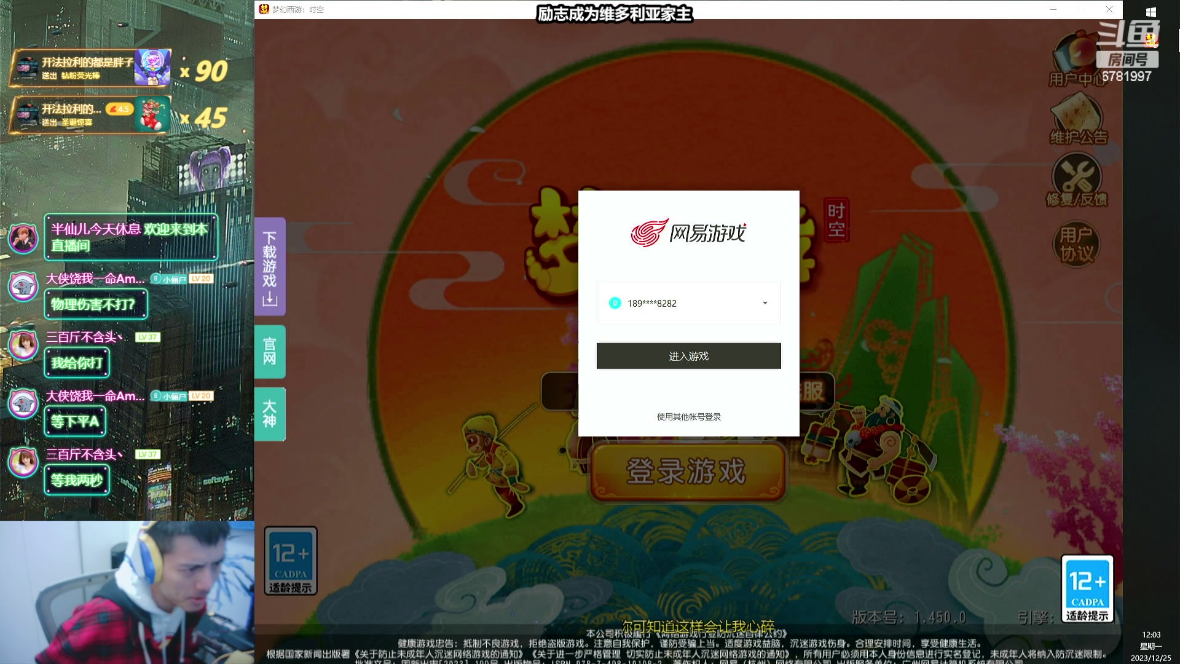Click the 时空 red label
1180x664 pixels.
[836, 220]
